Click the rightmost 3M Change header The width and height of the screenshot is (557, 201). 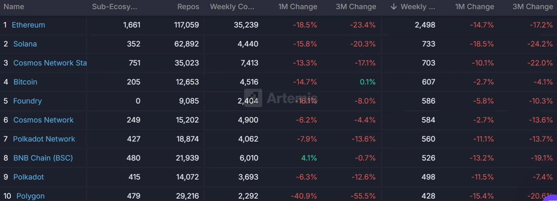(532, 7)
